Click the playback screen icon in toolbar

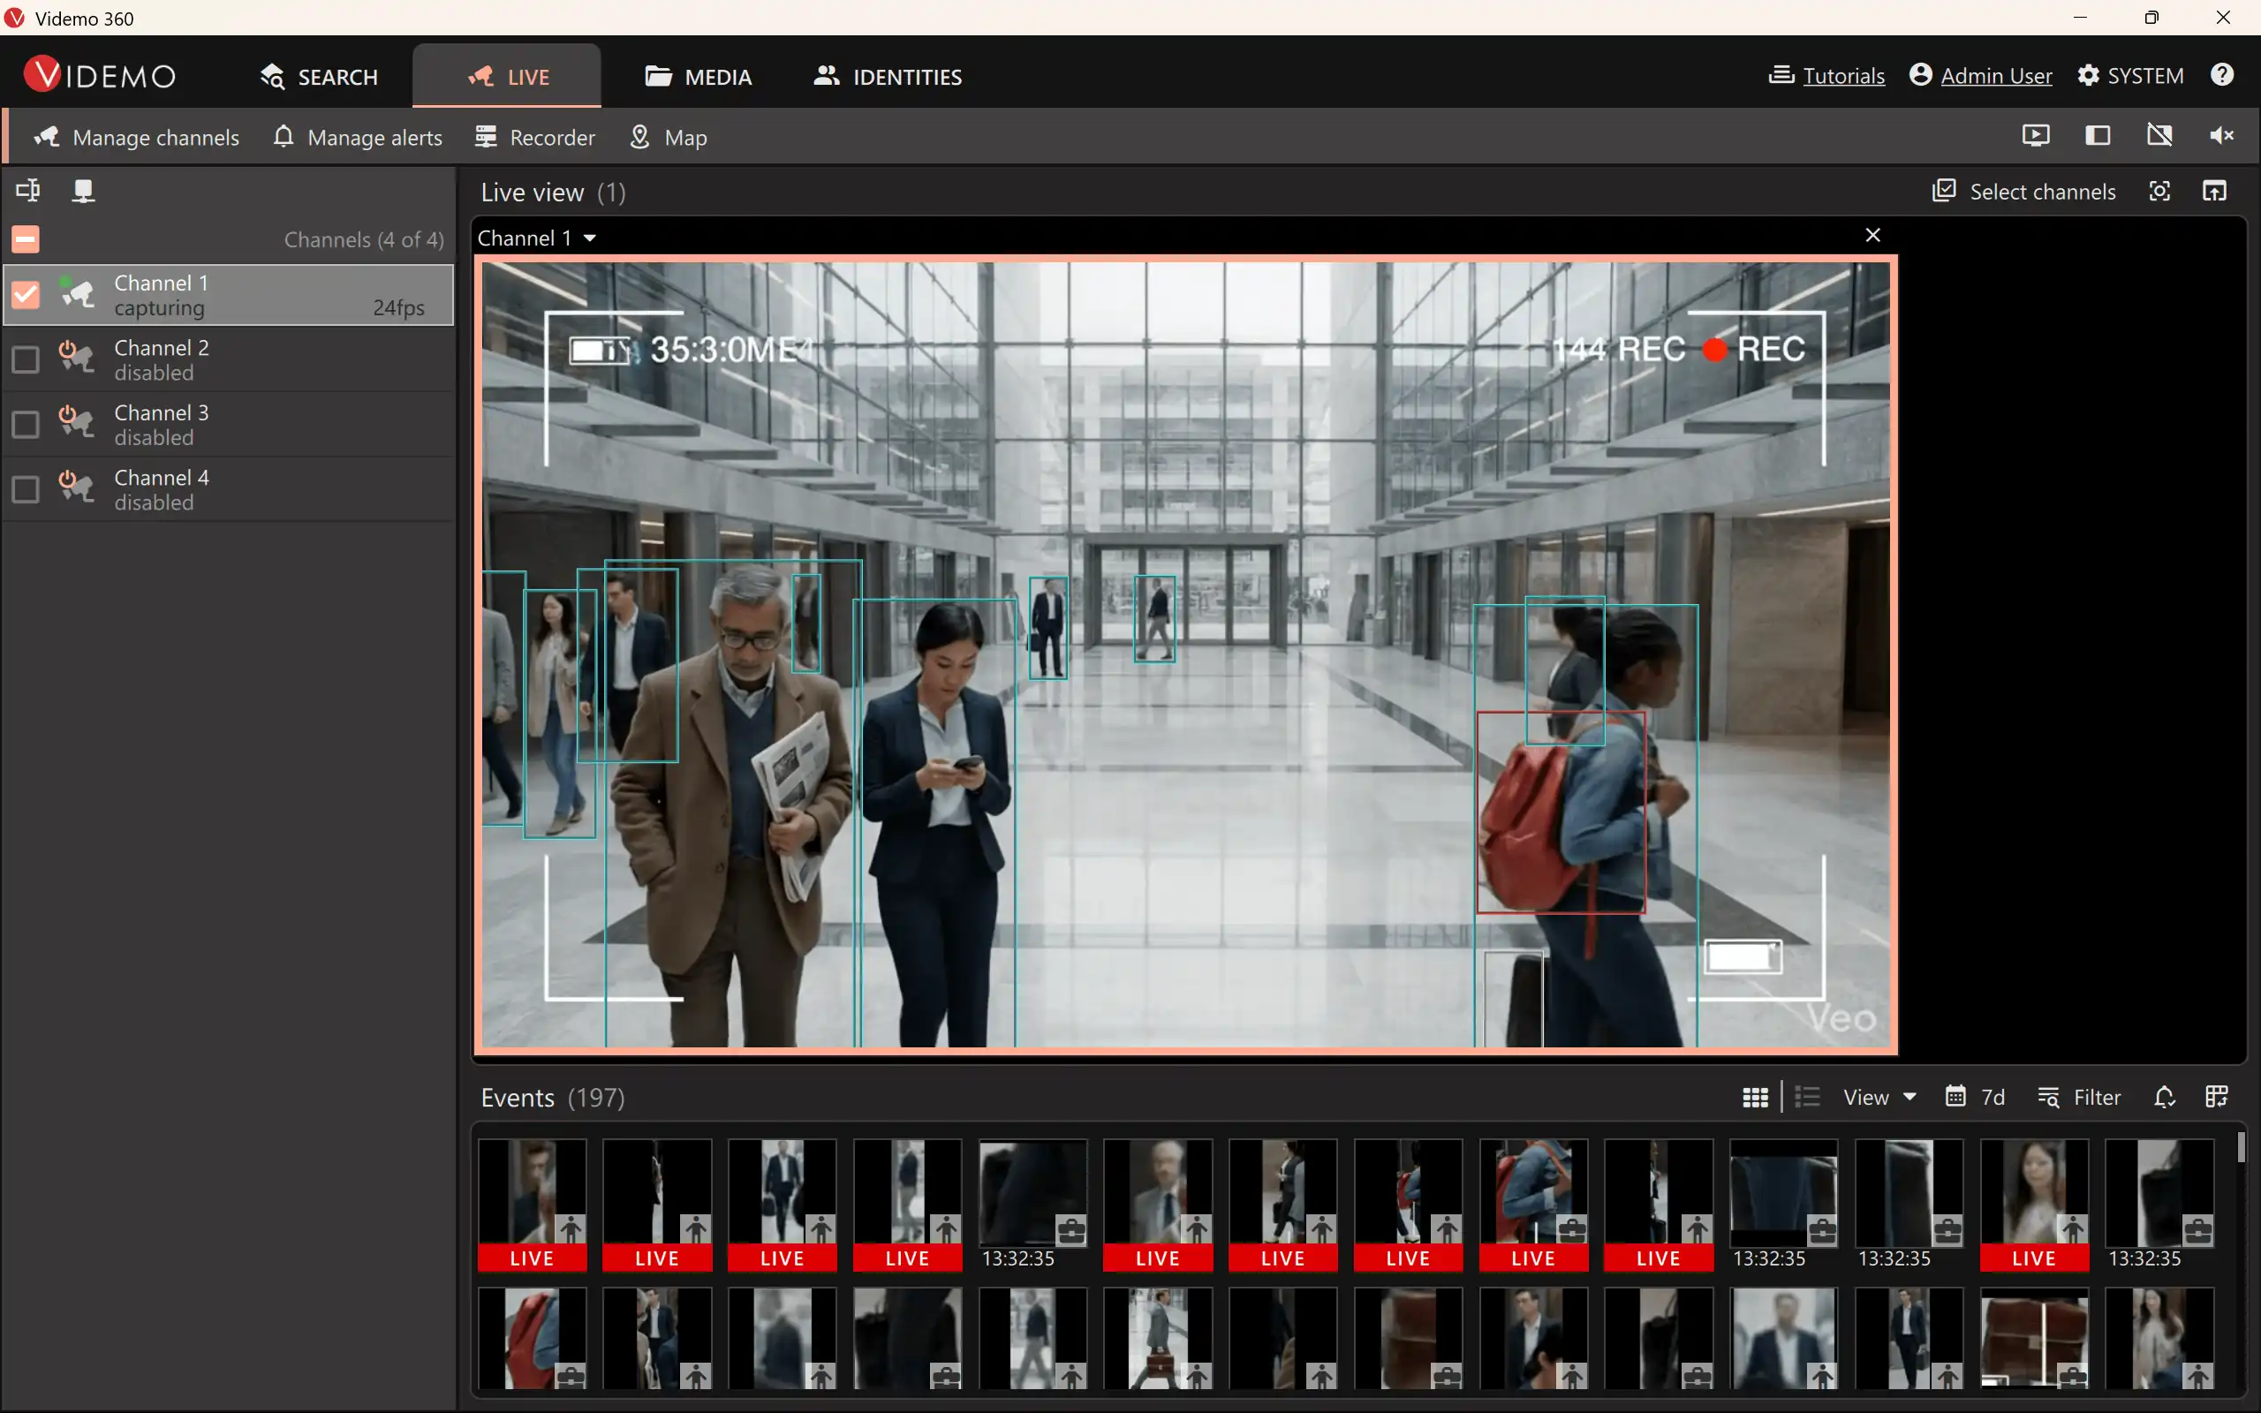click(x=2036, y=135)
